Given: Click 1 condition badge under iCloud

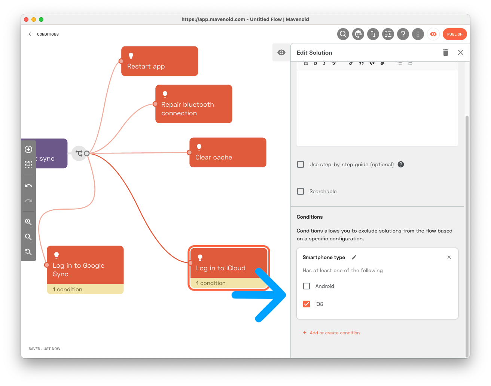Looking at the screenshot, I should point(229,283).
